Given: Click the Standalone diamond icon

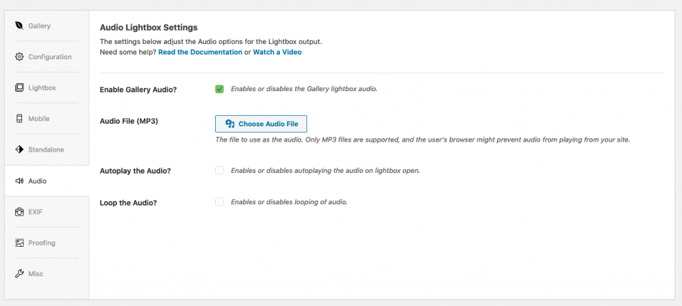Looking at the screenshot, I should coord(19,150).
